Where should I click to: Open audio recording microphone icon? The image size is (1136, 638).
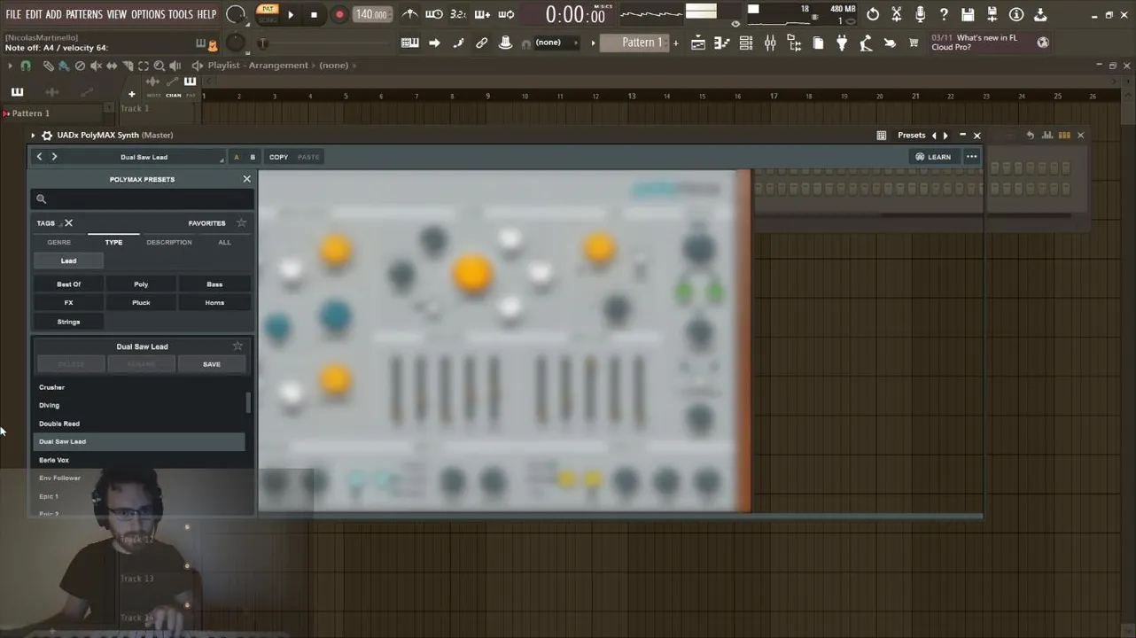tap(920, 14)
